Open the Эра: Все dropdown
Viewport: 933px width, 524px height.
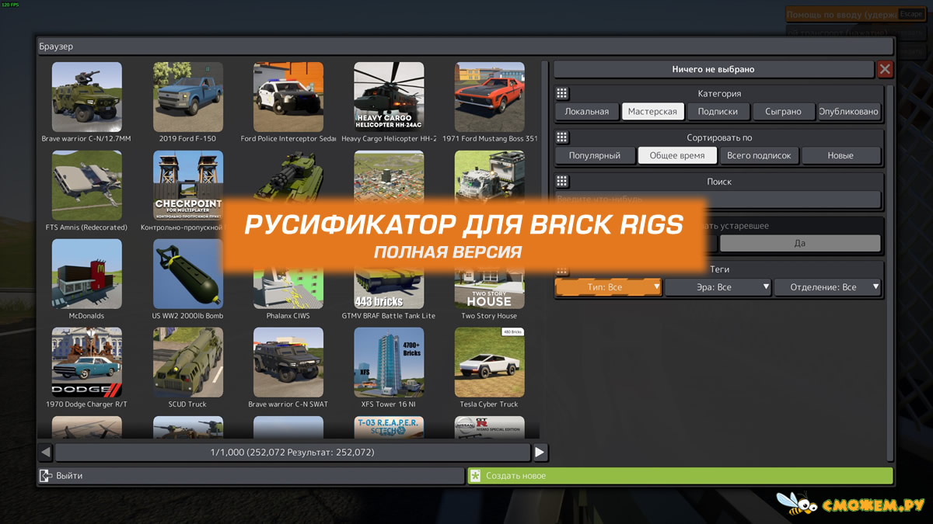(718, 287)
